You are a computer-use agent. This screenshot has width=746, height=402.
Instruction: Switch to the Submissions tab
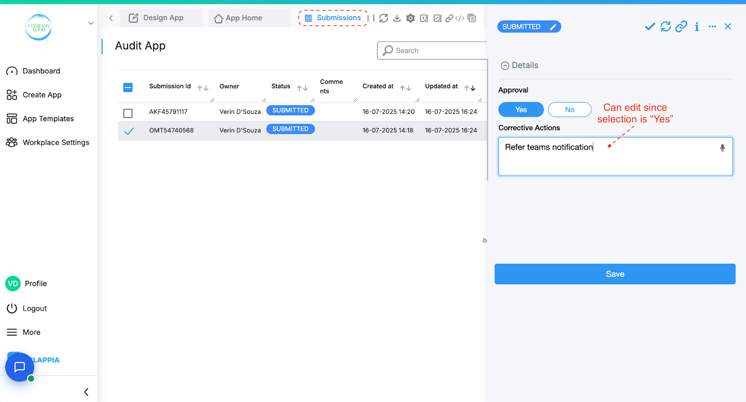tap(333, 18)
